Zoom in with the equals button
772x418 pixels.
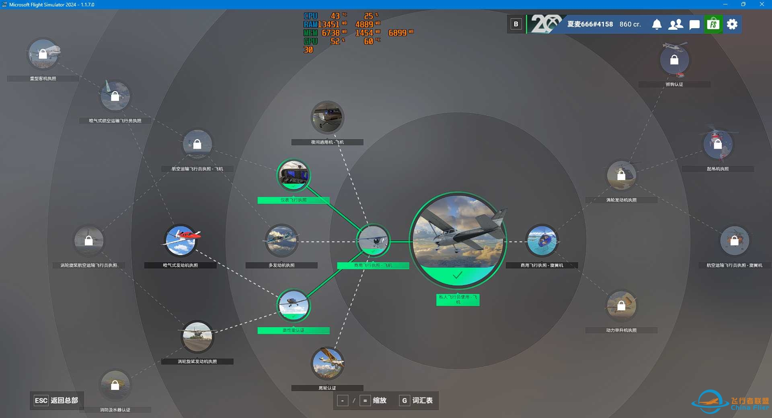pos(365,400)
